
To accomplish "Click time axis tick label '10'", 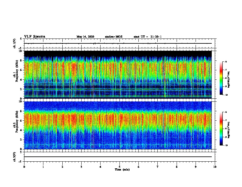I will point(215,167).
